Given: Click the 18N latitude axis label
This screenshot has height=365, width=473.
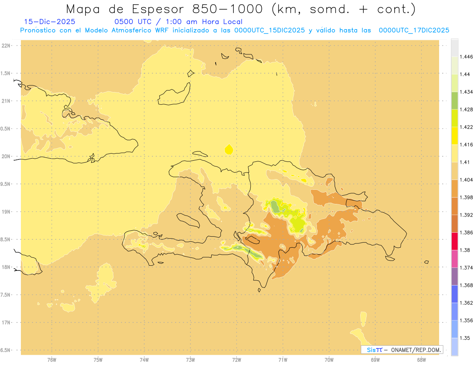Looking at the screenshot, I should [6, 267].
